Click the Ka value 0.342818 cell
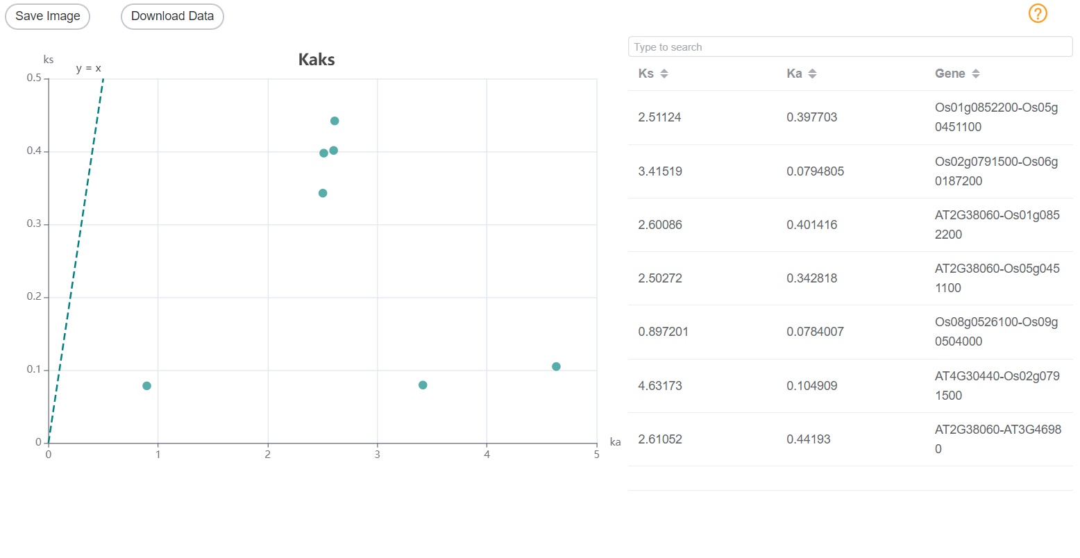 point(811,278)
